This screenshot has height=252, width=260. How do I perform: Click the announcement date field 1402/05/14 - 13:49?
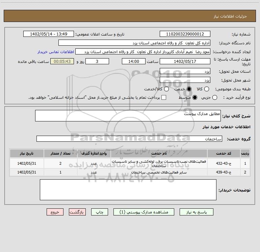(x=49, y=34)
